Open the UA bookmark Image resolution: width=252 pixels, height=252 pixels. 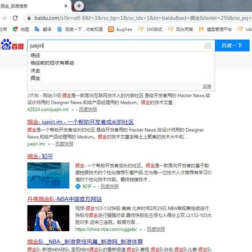coord(245,29)
